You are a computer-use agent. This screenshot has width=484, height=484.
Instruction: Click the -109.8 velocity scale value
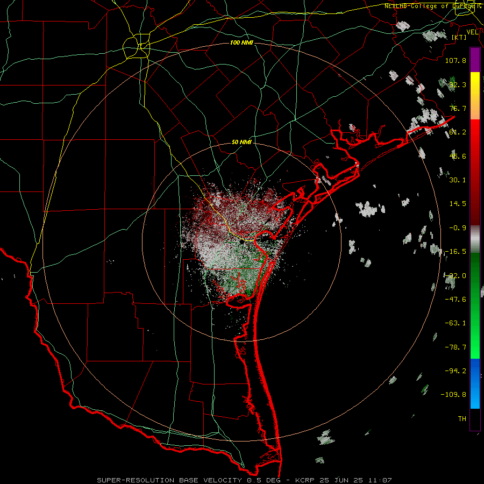[x=453, y=395]
